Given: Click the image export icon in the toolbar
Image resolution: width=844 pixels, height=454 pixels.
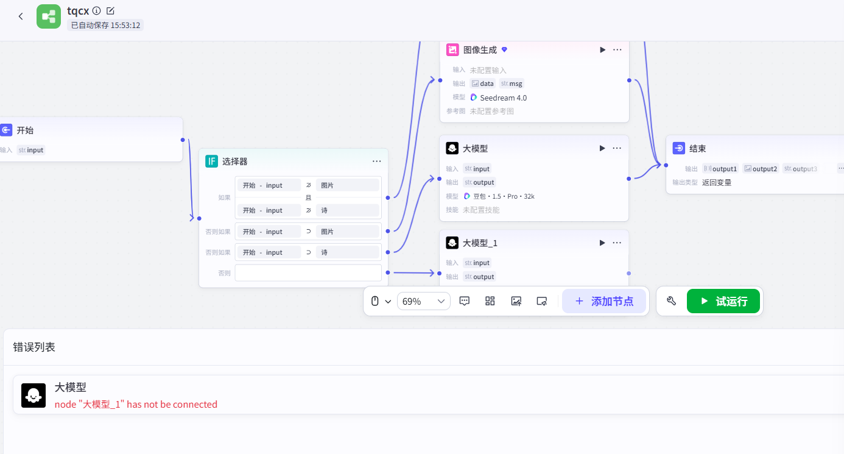Looking at the screenshot, I should coord(516,301).
